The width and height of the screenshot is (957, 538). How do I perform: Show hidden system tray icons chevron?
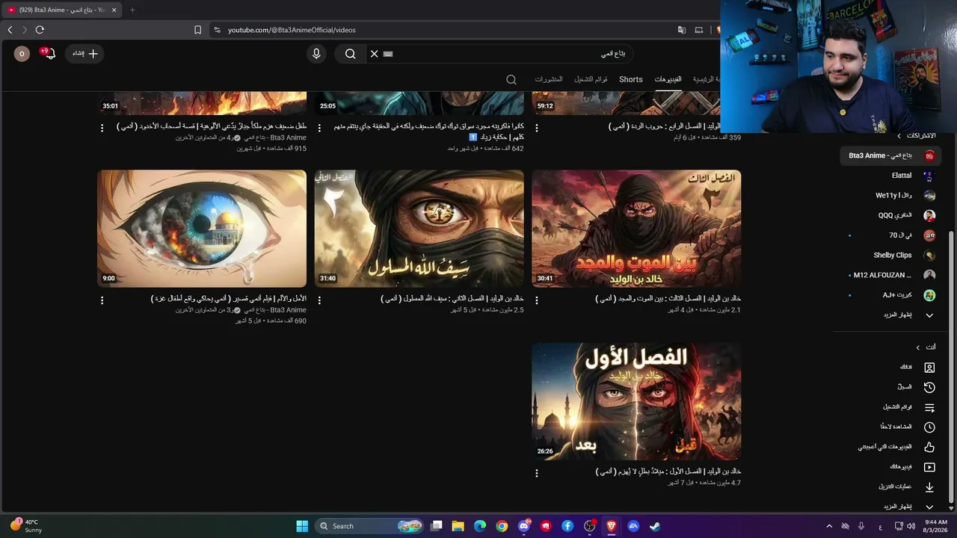[829, 526]
